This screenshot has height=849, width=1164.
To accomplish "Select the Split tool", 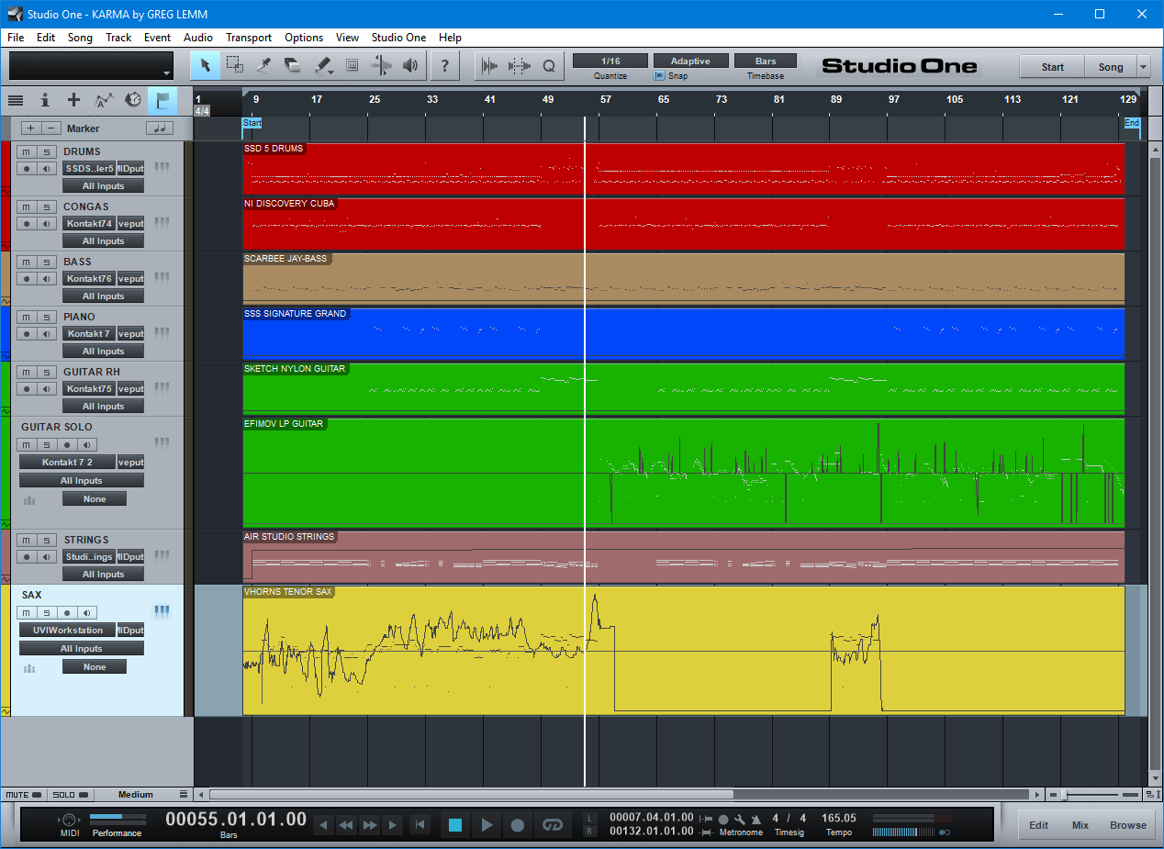I will pos(264,65).
